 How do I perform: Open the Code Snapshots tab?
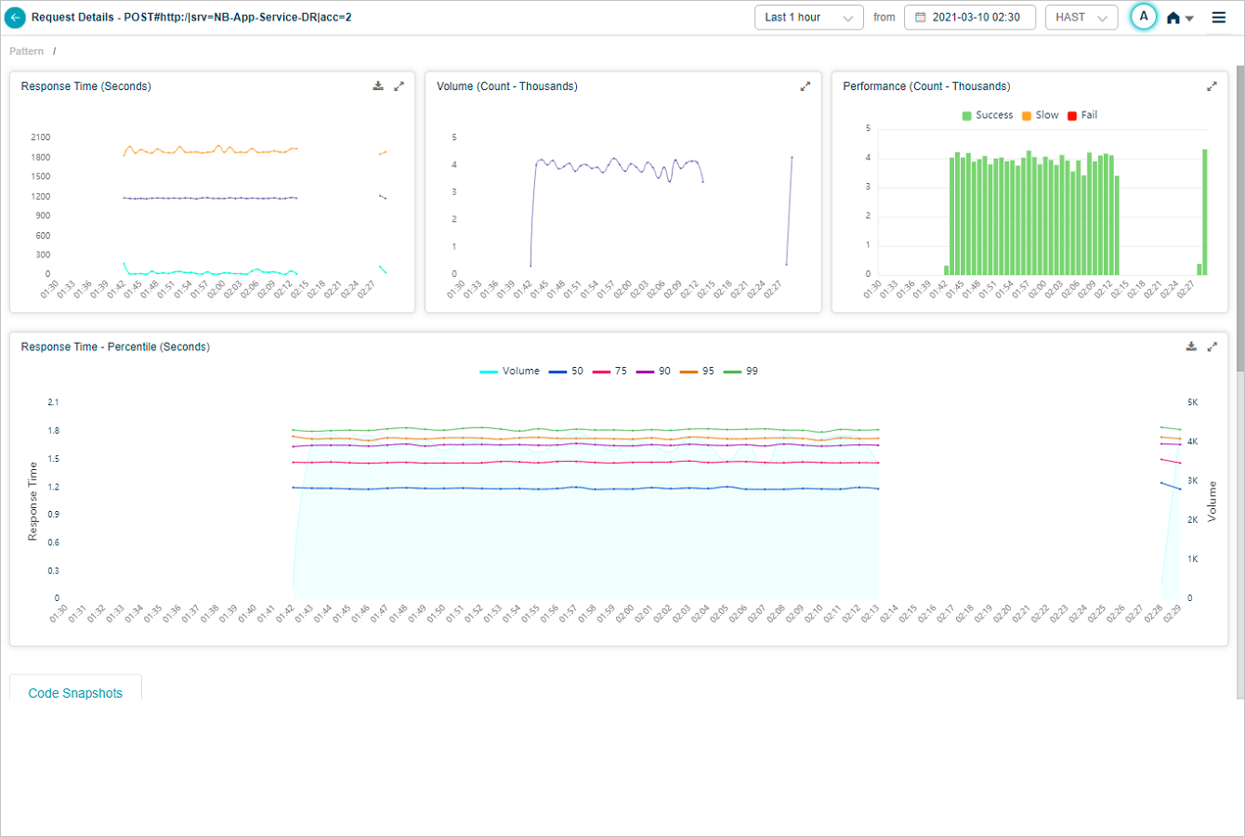(75, 693)
